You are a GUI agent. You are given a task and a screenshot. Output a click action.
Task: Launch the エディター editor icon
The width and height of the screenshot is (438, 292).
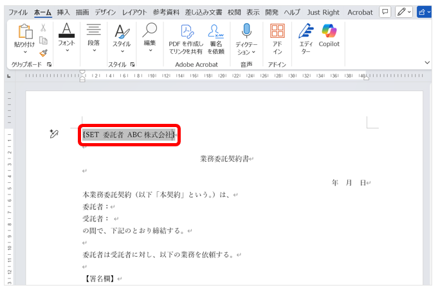pyautogui.click(x=306, y=31)
